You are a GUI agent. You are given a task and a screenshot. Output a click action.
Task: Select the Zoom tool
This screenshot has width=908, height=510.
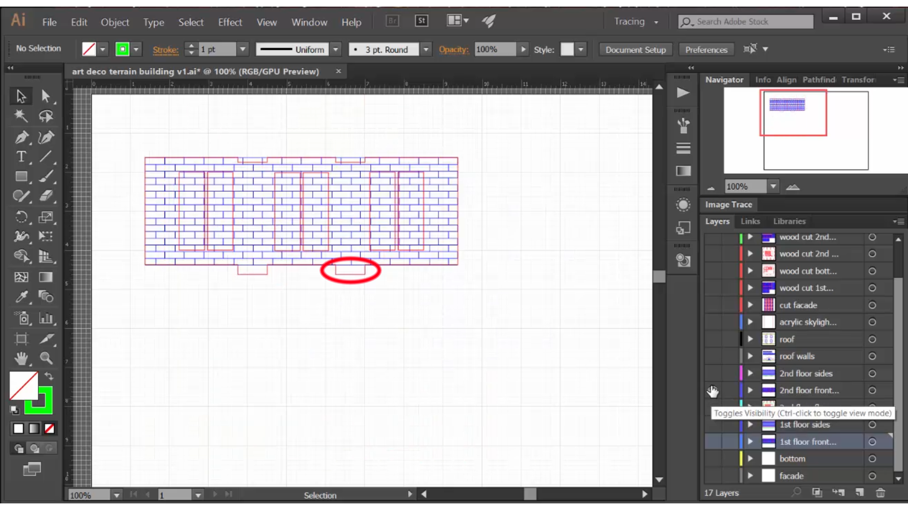tap(46, 359)
